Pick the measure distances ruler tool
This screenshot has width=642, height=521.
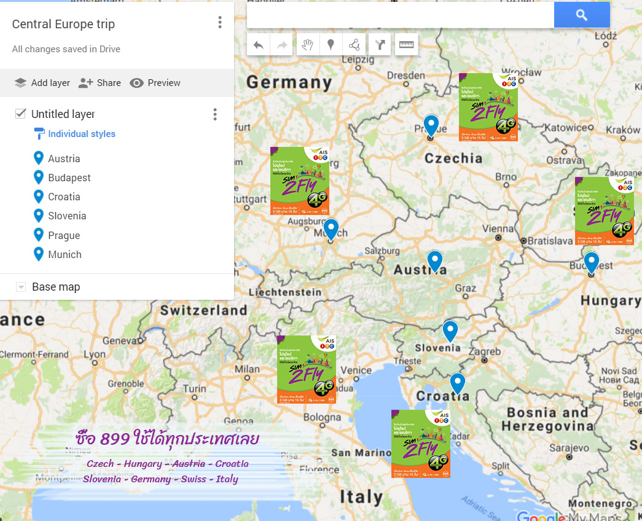pyautogui.click(x=406, y=45)
